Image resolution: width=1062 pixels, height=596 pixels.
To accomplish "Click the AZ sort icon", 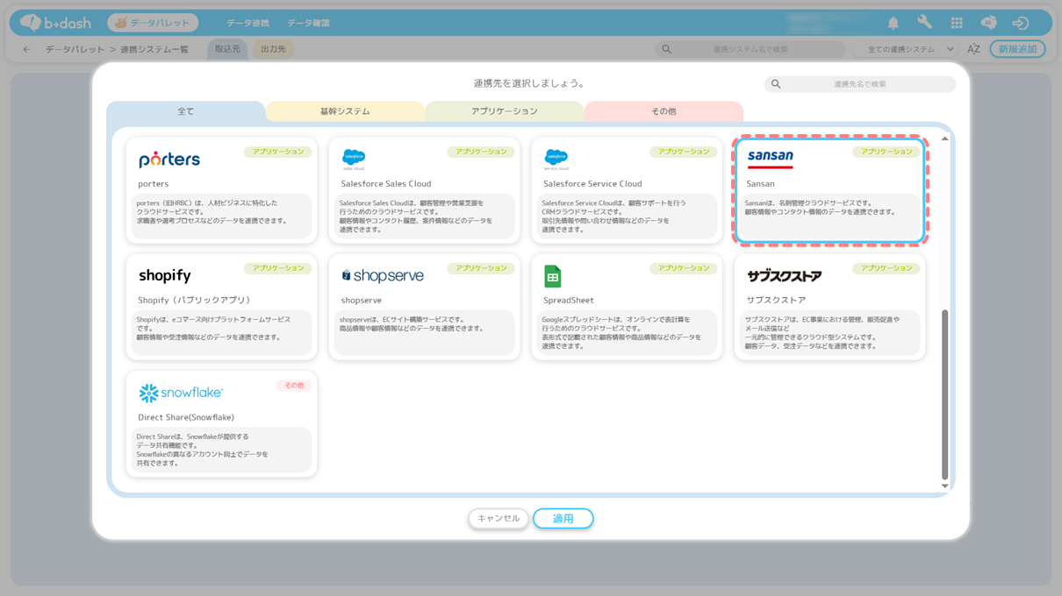I will pos(973,49).
